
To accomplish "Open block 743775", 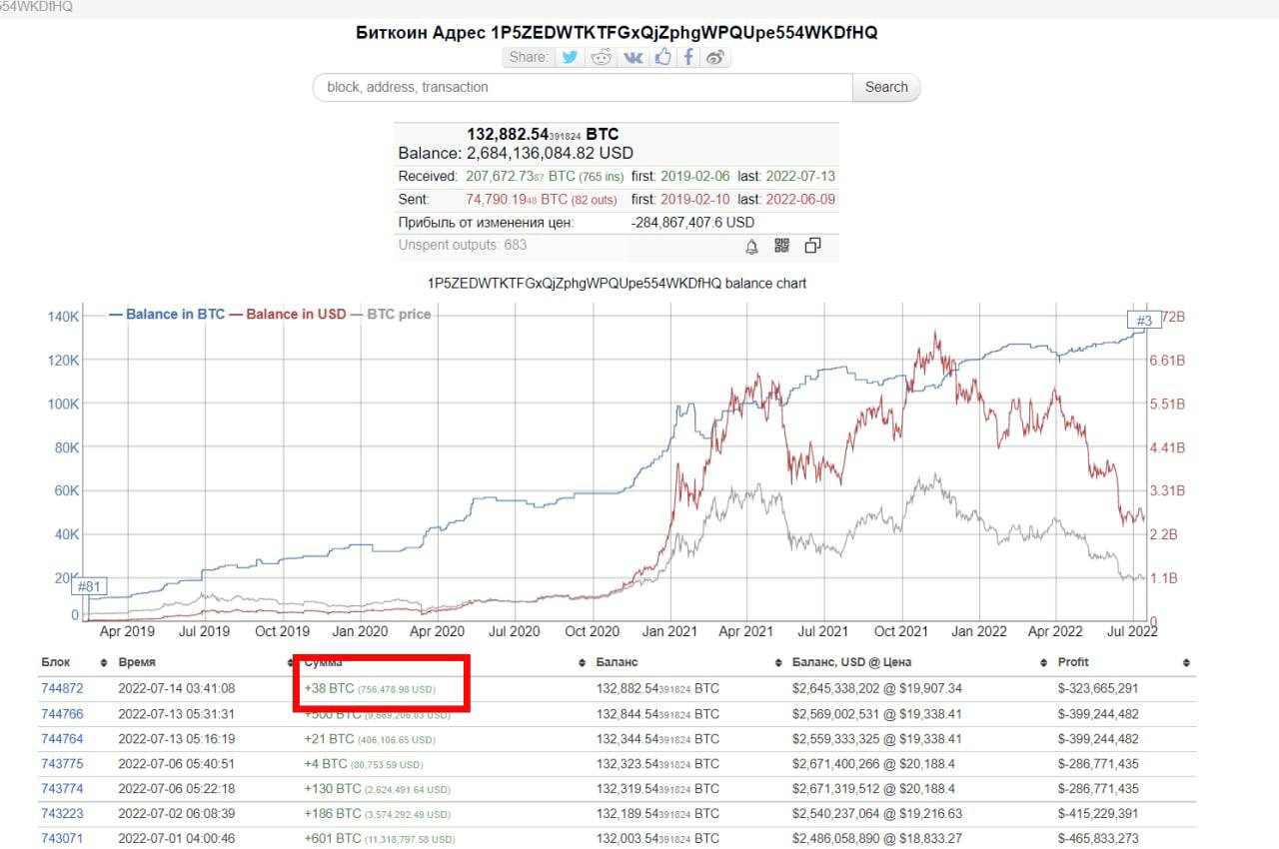I will pos(62,764).
